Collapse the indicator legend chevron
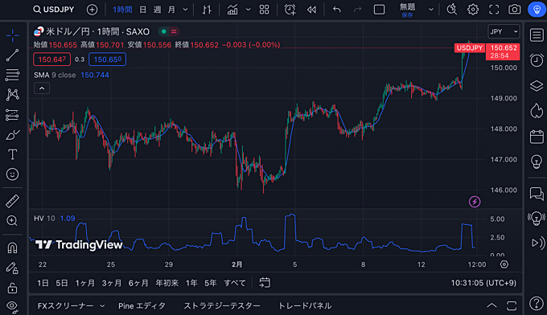Viewport: 547px width, 315px height. tap(42, 88)
